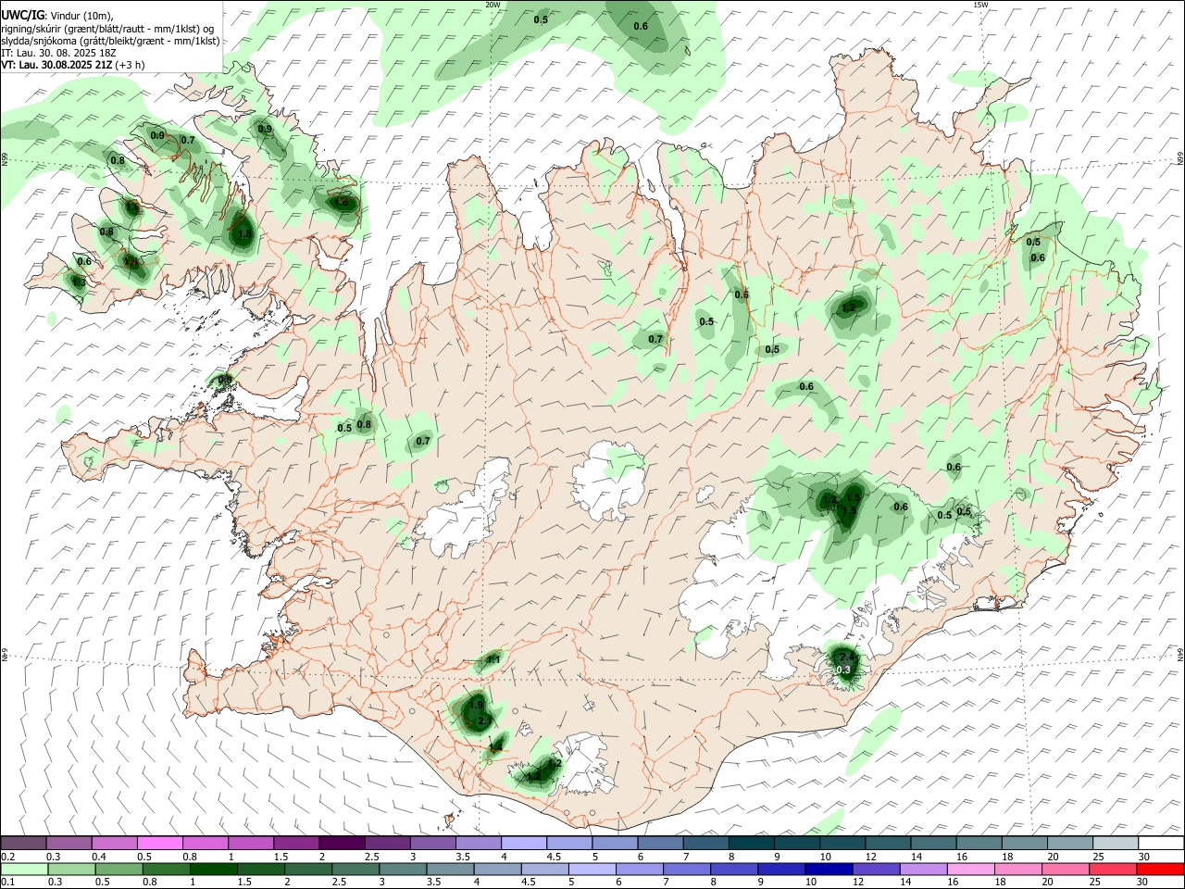Select the "1.9" precipitation value in the southwest
The image size is (1185, 889).
(477, 705)
